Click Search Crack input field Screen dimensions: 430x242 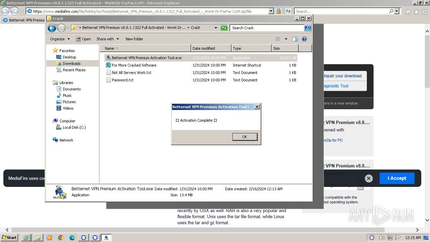(267, 28)
